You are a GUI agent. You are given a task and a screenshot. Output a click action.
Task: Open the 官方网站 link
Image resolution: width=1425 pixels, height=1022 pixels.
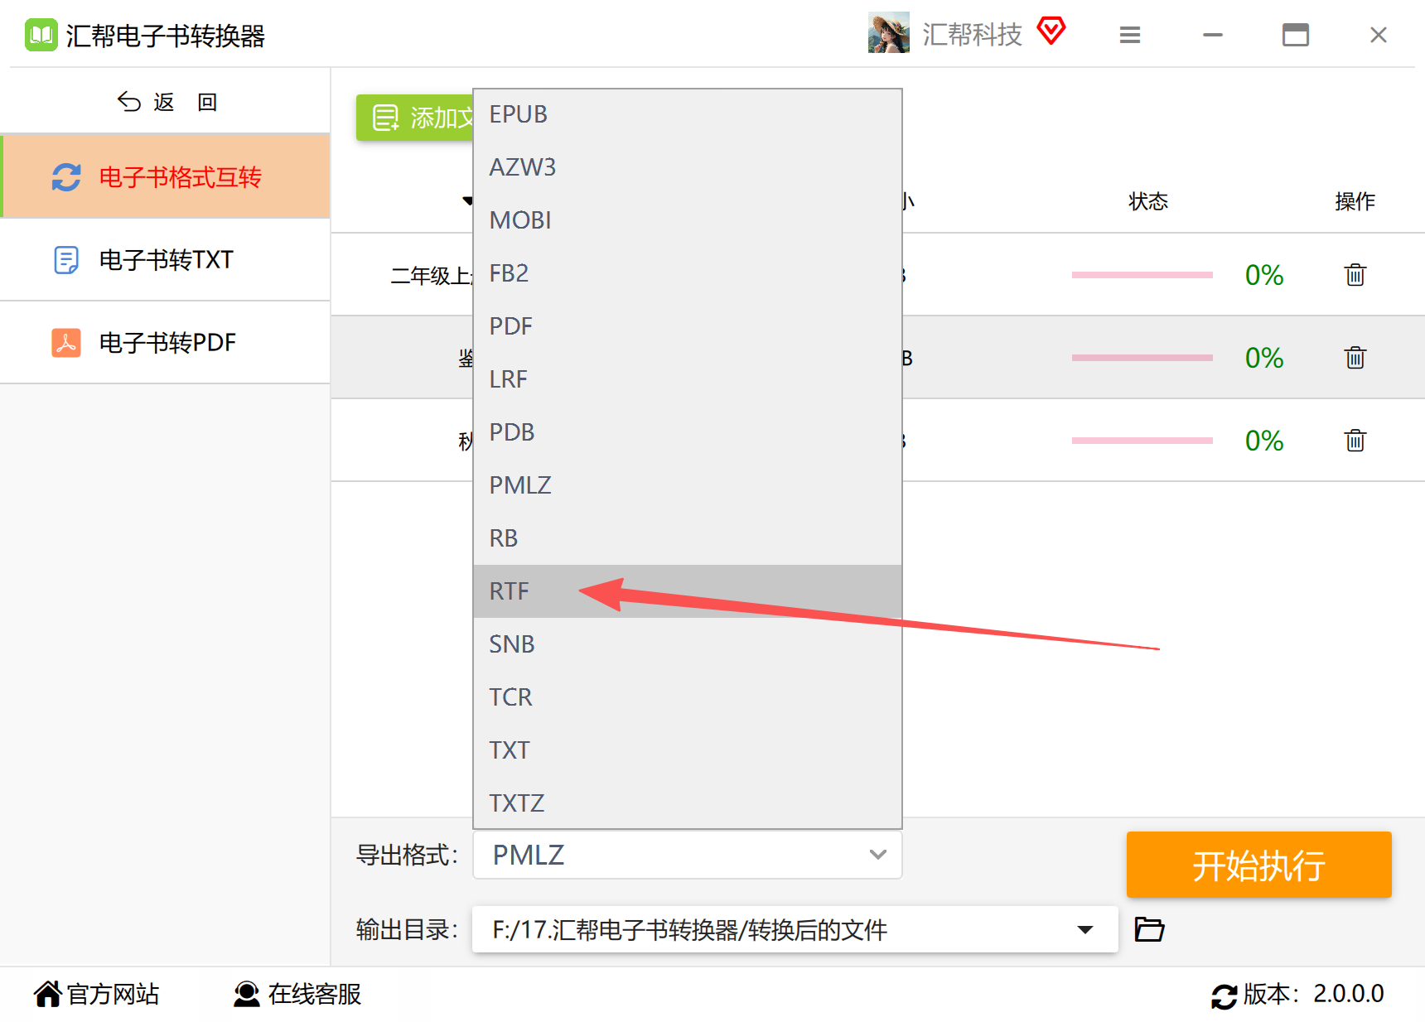tap(97, 994)
